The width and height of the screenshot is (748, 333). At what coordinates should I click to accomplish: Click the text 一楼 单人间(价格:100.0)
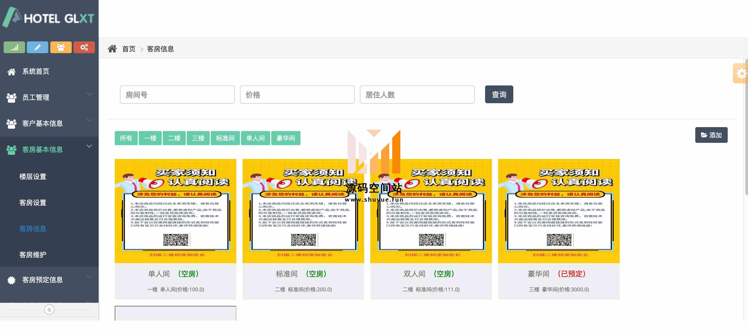click(175, 289)
